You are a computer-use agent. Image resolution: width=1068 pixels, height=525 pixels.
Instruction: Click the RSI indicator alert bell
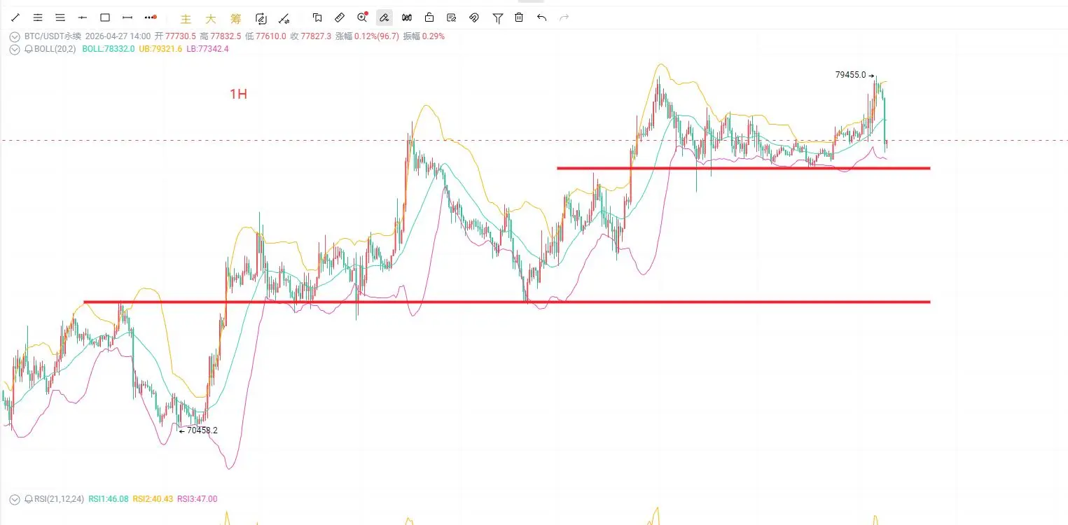(x=29, y=499)
